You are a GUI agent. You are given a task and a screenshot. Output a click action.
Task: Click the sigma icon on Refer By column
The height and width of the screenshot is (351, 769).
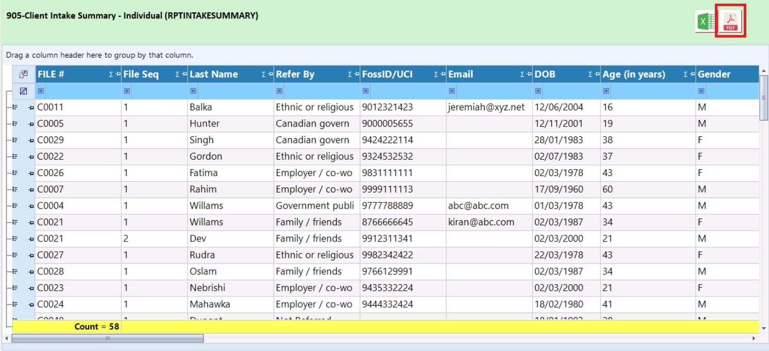(350, 75)
